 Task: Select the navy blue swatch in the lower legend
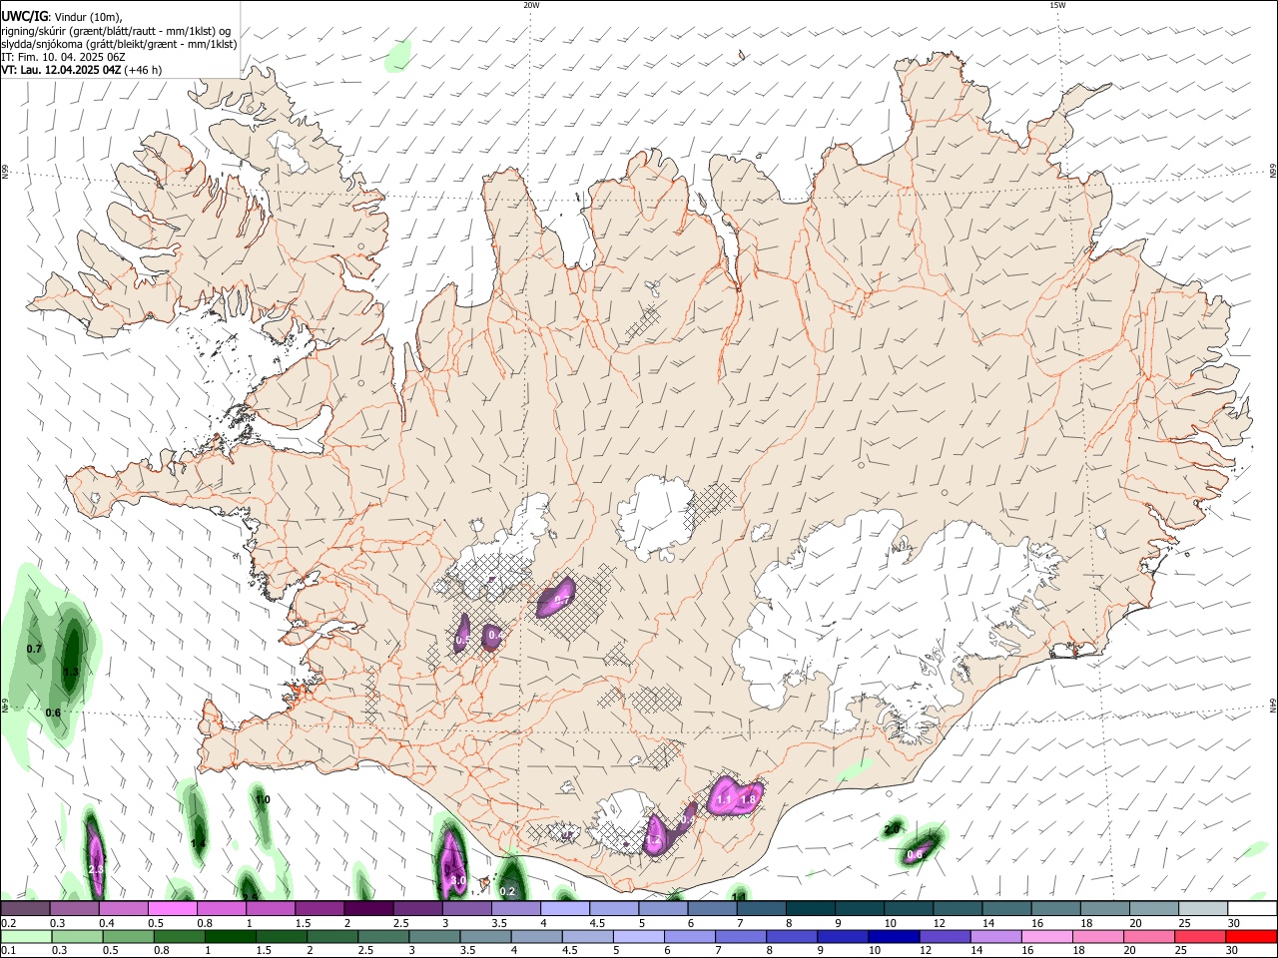click(893, 937)
